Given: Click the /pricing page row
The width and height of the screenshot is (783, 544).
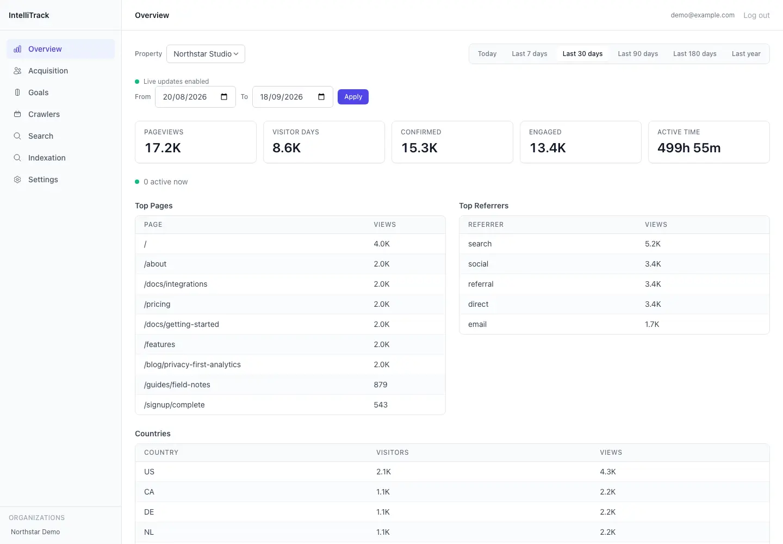Looking at the screenshot, I should click(x=290, y=304).
